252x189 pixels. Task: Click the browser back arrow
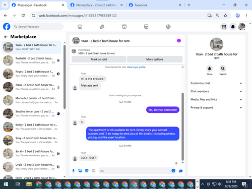click(x=6, y=16)
